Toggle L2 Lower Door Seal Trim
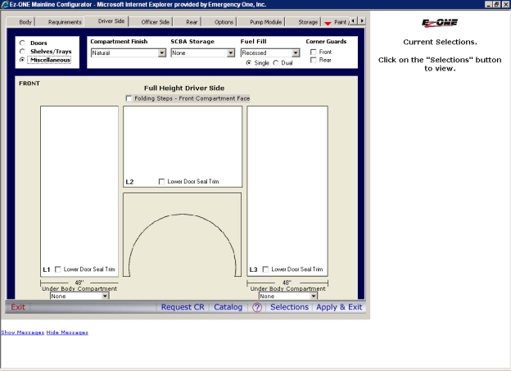 click(x=161, y=181)
